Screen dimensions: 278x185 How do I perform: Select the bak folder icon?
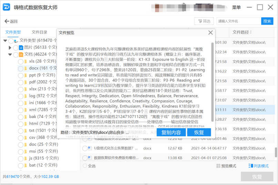pos(25,117)
